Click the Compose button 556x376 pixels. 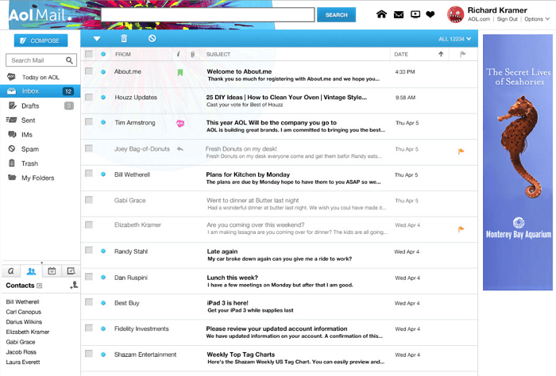pyautogui.click(x=41, y=40)
